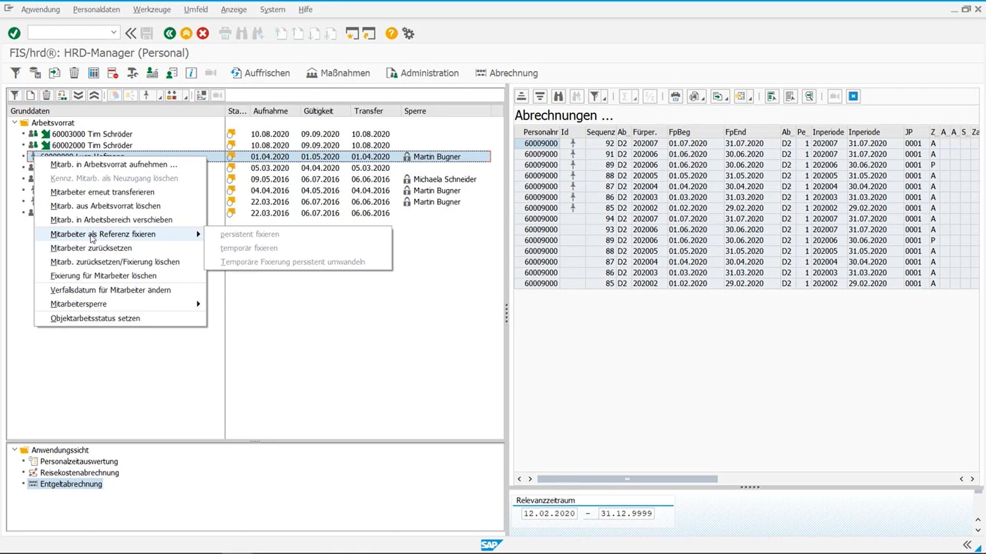
Task: Open the 'Mitarbeitersperre' submenu
Action: coord(120,304)
